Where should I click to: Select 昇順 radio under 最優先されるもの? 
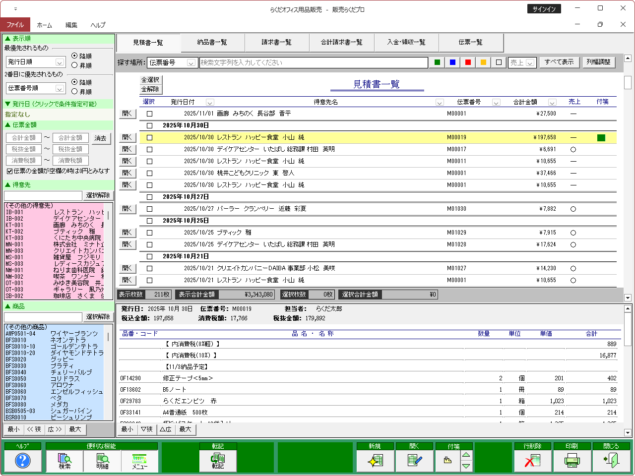pyautogui.click(x=74, y=65)
